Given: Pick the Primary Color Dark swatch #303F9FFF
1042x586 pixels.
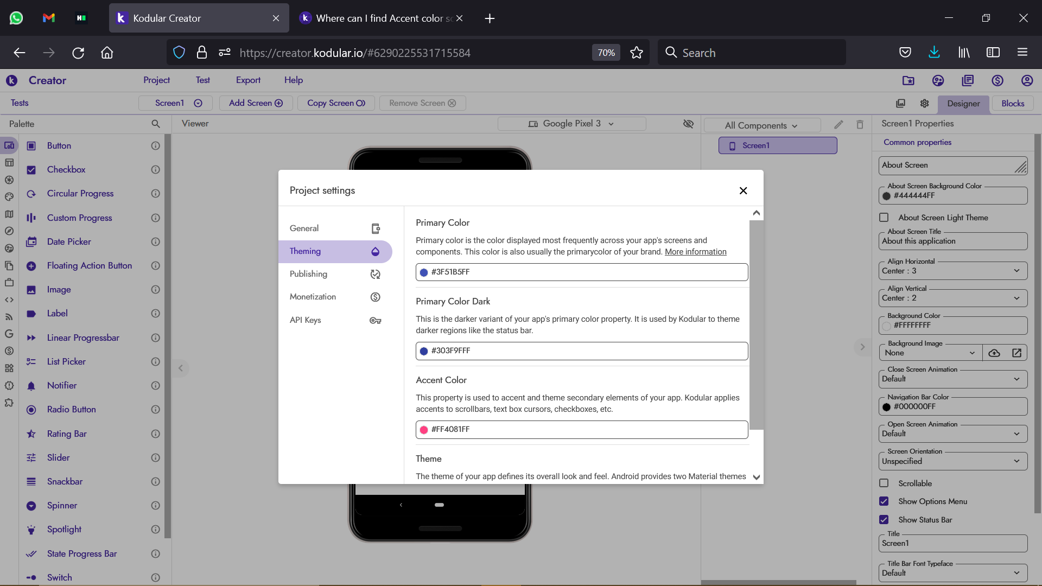Looking at the screenshot, I should 424,351.
